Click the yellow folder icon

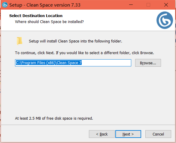coord(20,41)
